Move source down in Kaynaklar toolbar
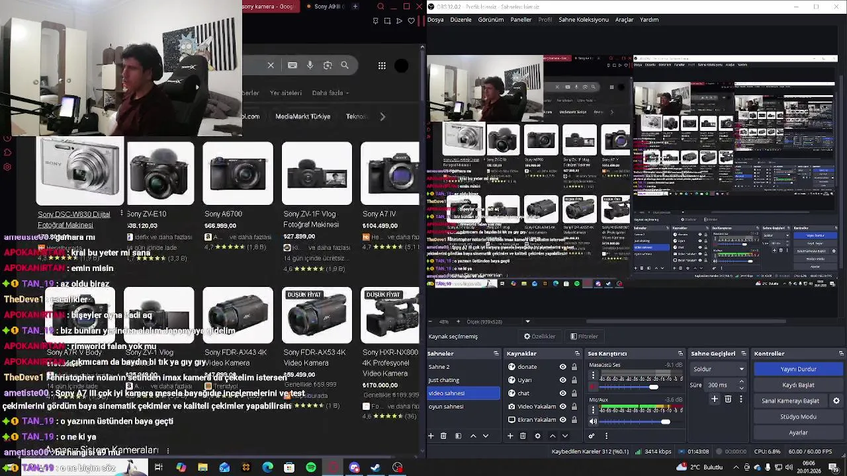The width and height of the screenshot is (847, 476). pos(565,436)
